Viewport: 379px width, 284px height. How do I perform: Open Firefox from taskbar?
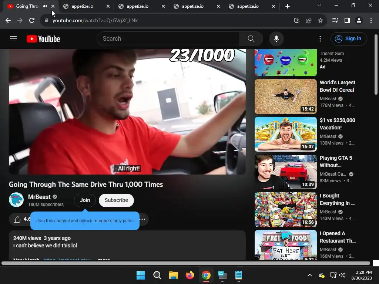point(190,275)
